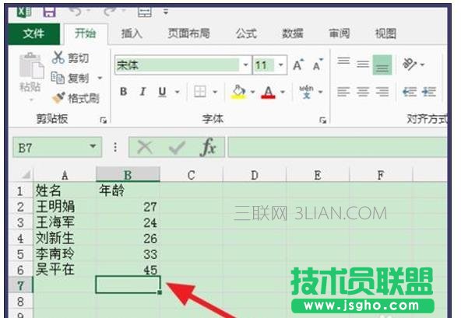Click cell containing 吴平在
The height and width of the screenshot is (318, 468).
point(65,270)
